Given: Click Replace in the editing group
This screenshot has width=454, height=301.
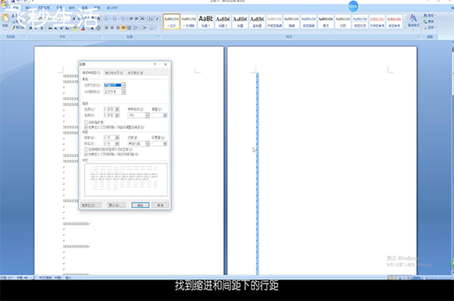Looking at the screenshot, I should [x=429, y=21].
